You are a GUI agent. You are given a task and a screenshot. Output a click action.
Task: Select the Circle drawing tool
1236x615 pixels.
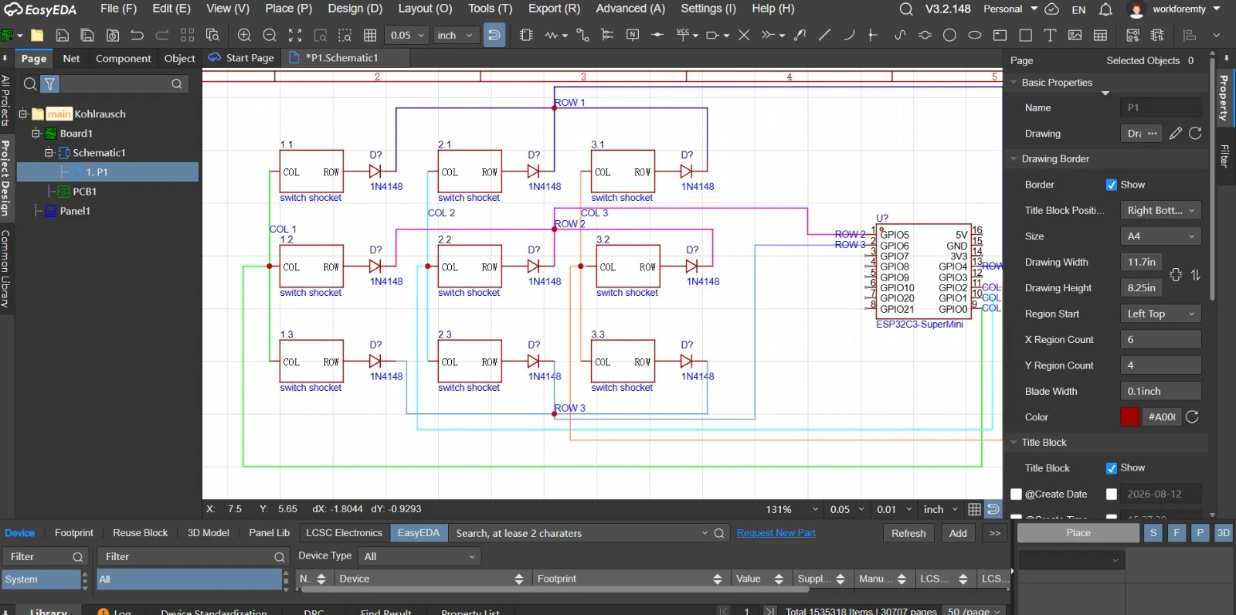click(949, 36)
